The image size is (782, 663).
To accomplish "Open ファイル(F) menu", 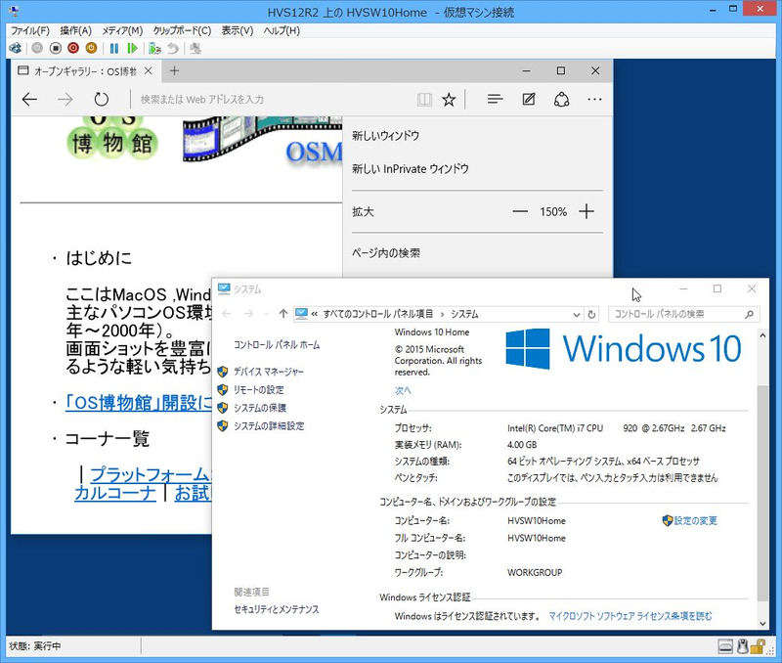I will 30,30.
